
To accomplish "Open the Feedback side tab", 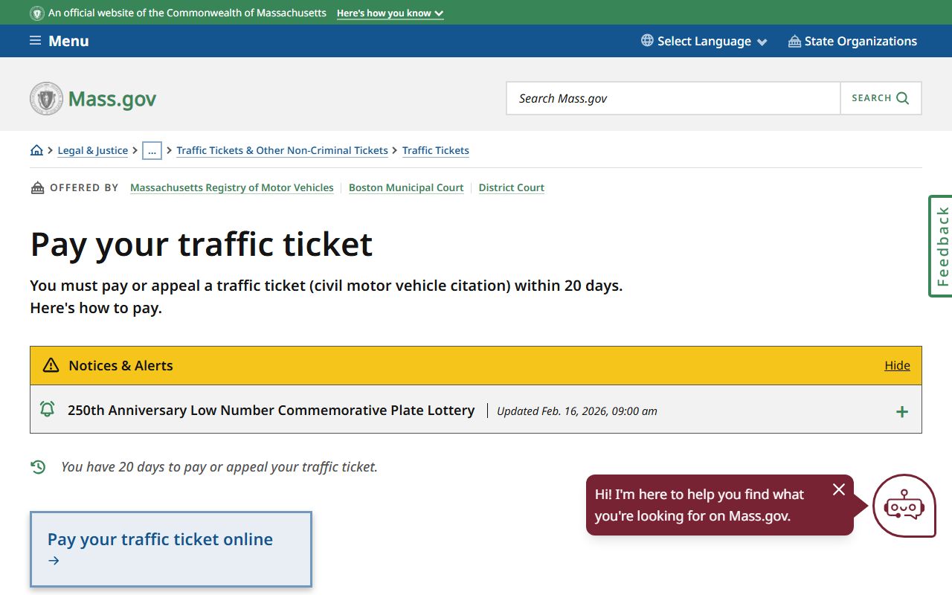I will (x=941, y=246).
